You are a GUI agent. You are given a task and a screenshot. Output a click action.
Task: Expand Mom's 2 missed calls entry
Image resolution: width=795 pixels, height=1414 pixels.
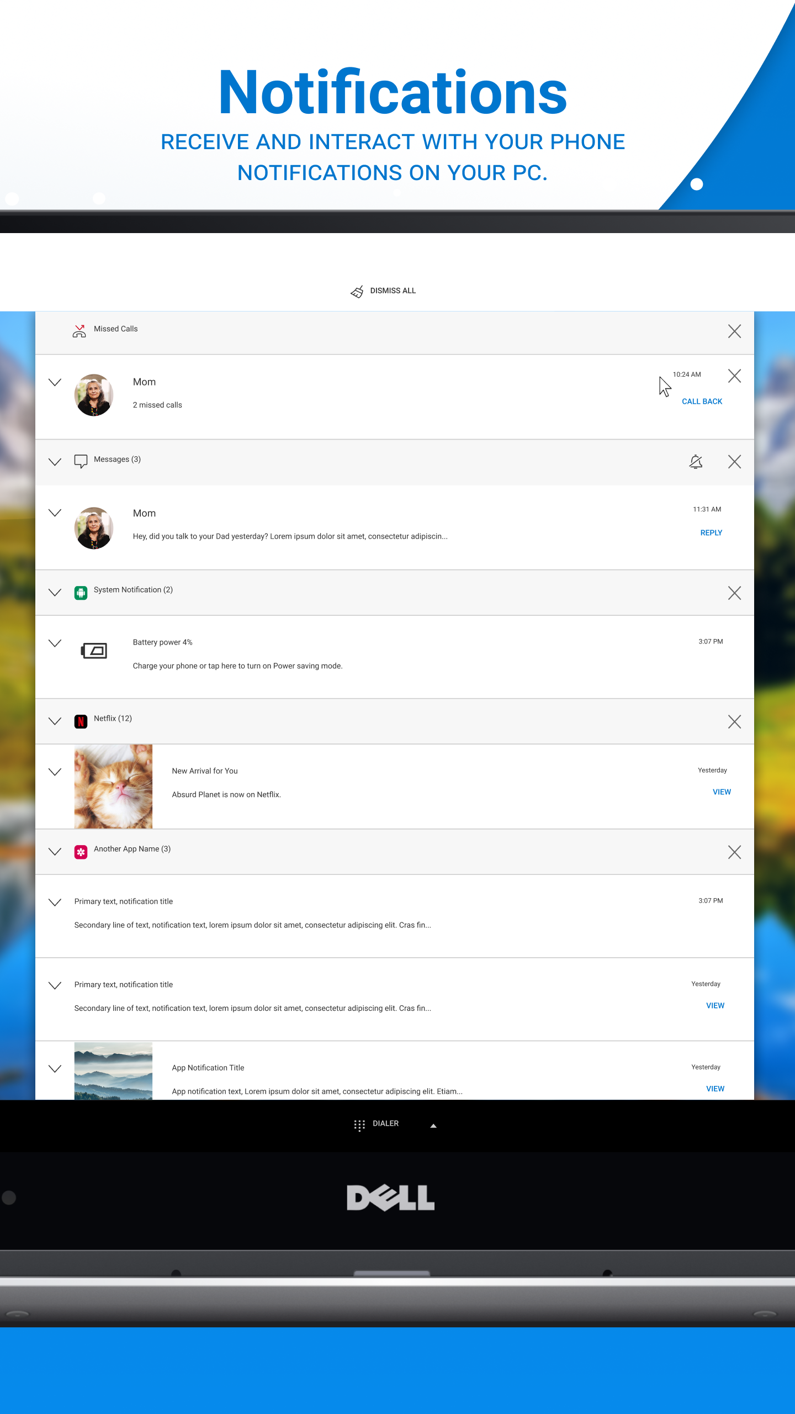click(x=55, y=382)
